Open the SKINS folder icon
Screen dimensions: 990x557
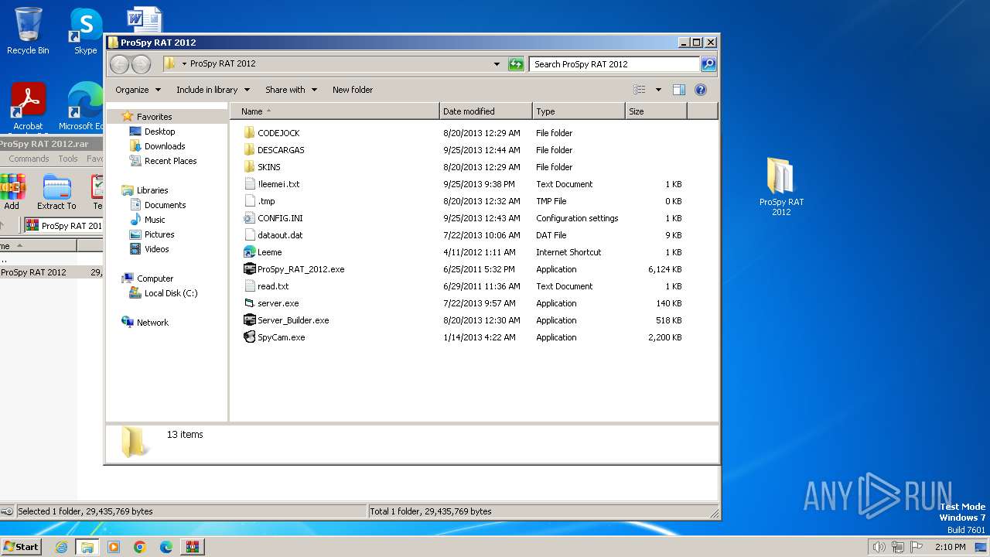(x=249, y=167)
